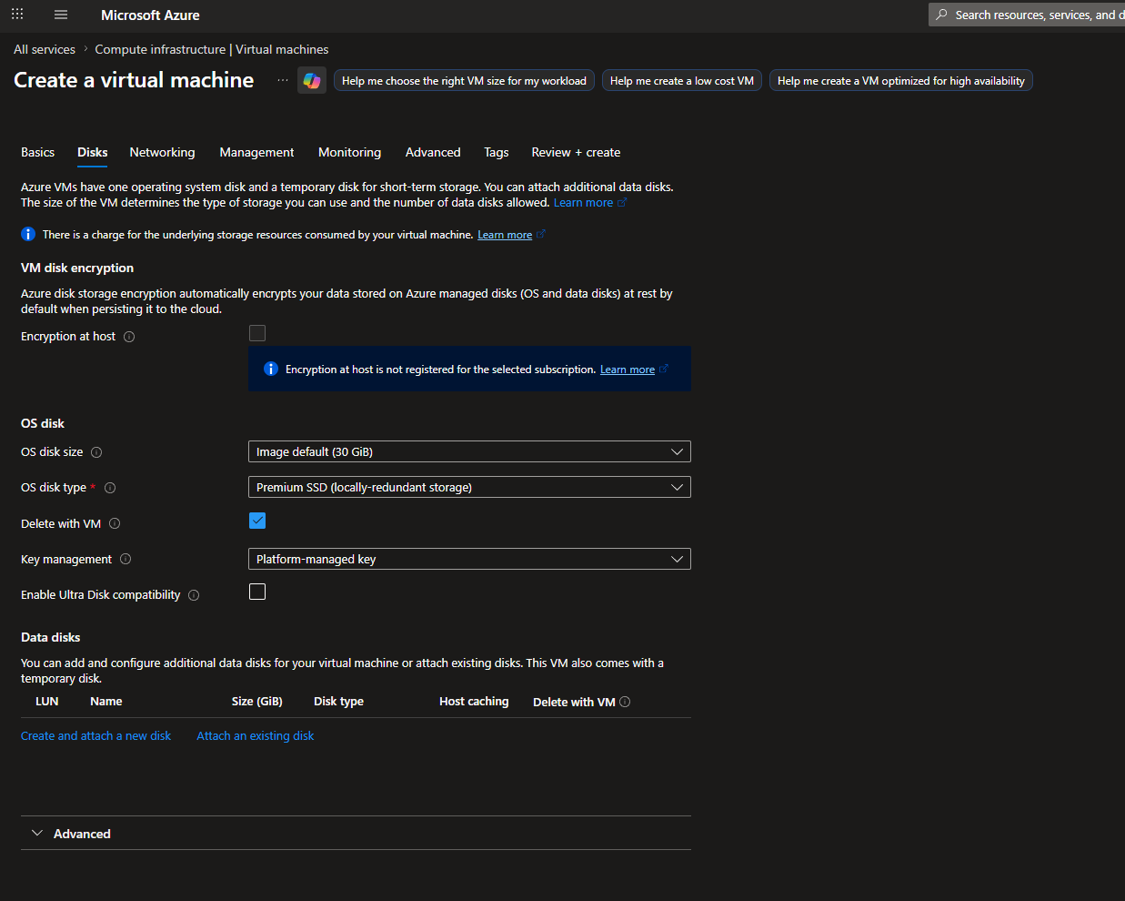Open the Advanced tab
Screen dimensions: 1125x901
[433, 152]
